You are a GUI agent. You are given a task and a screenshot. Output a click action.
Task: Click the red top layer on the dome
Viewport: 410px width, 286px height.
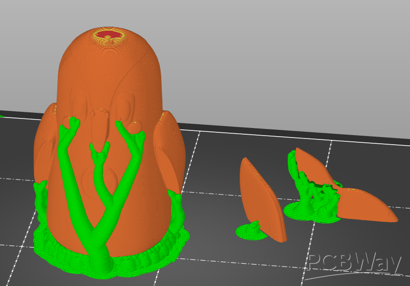coord(107,34)
